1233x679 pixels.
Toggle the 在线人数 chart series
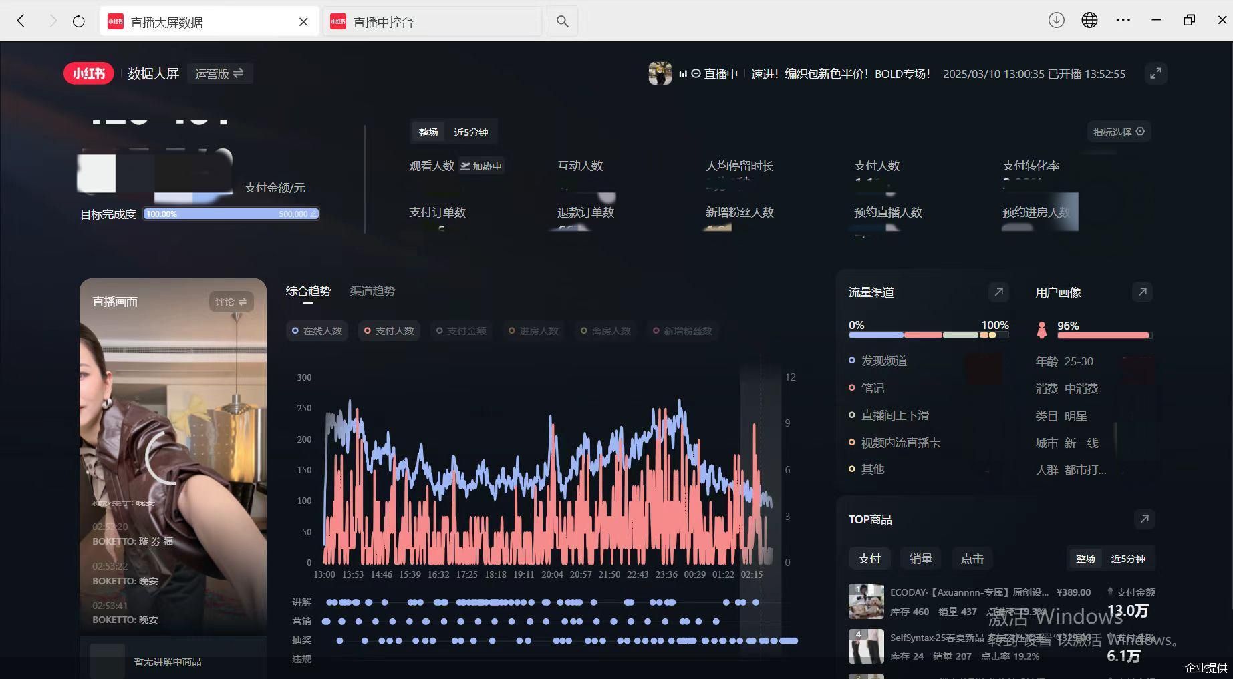click(317, 331)
